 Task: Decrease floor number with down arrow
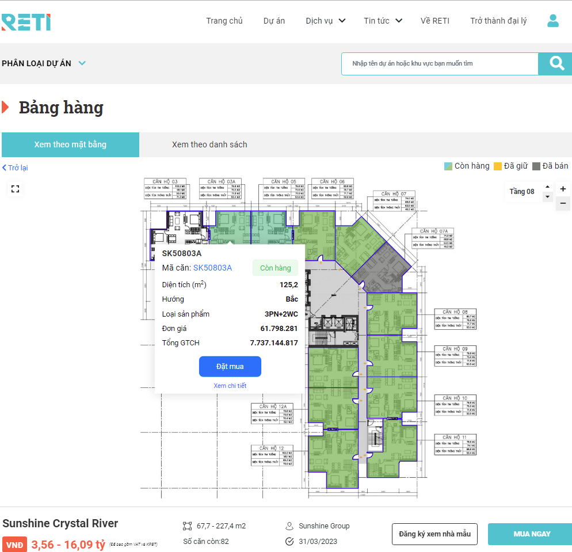coord(547,197)
